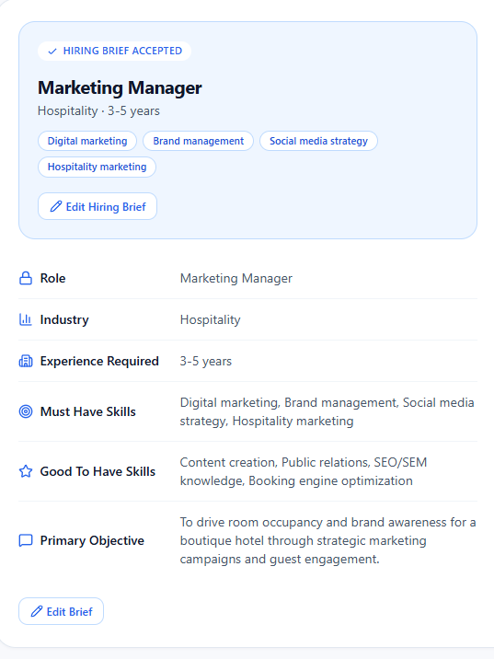494x659 pixels.
Task: Select the Social media strategy tag
Action: 318,141
